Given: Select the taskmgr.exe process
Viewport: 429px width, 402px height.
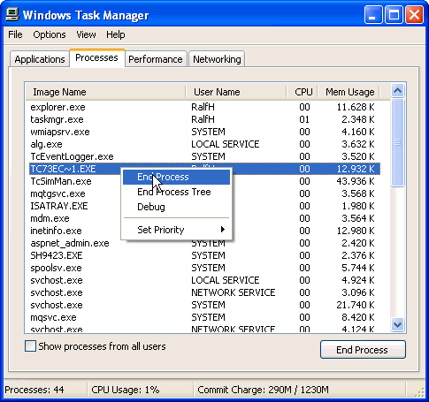Looking at the screenshot, I should coord(204,119).
